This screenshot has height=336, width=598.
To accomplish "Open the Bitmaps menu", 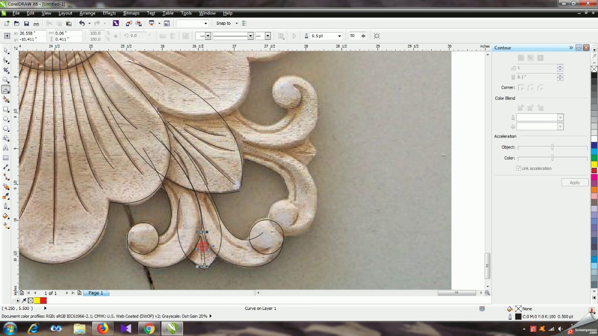I will pyautogui.click(x=131, y=13).
